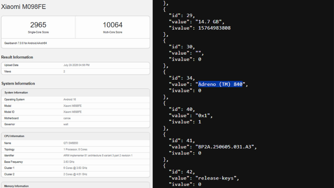Select the build string BP2A.250605.031.A3

pyautogui.click(x=225, y=147)
